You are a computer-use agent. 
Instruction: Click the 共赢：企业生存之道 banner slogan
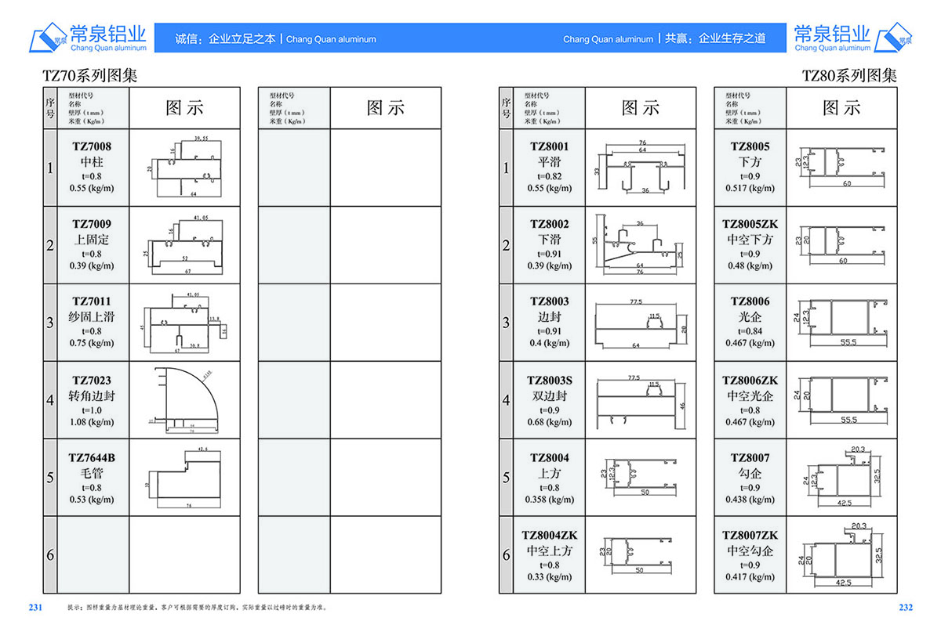click(715, 38)
